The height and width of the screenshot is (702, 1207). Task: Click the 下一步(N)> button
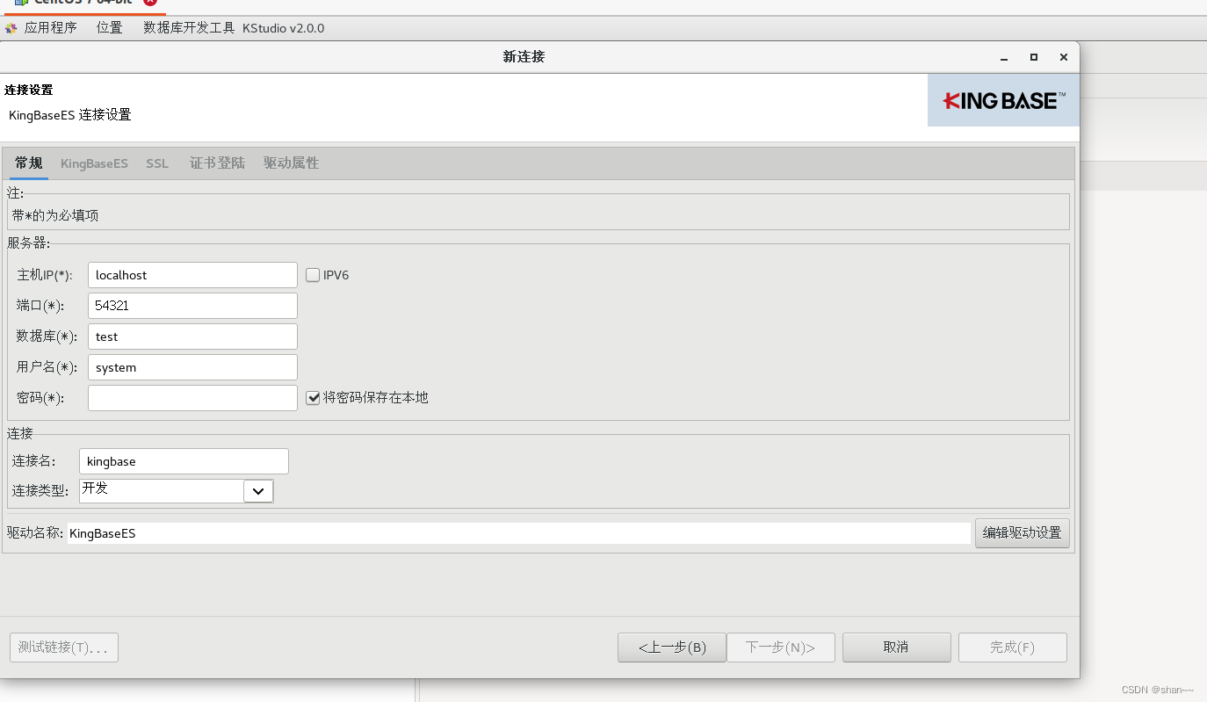(781, 648)
